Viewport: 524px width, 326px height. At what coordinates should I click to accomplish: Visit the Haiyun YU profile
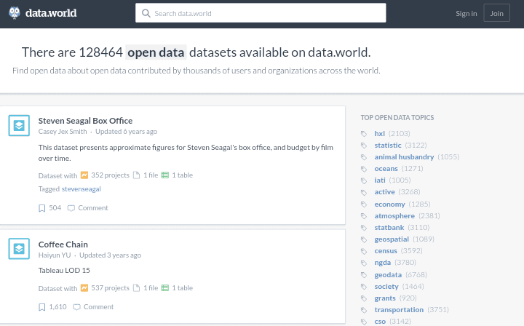click(55, 255)
